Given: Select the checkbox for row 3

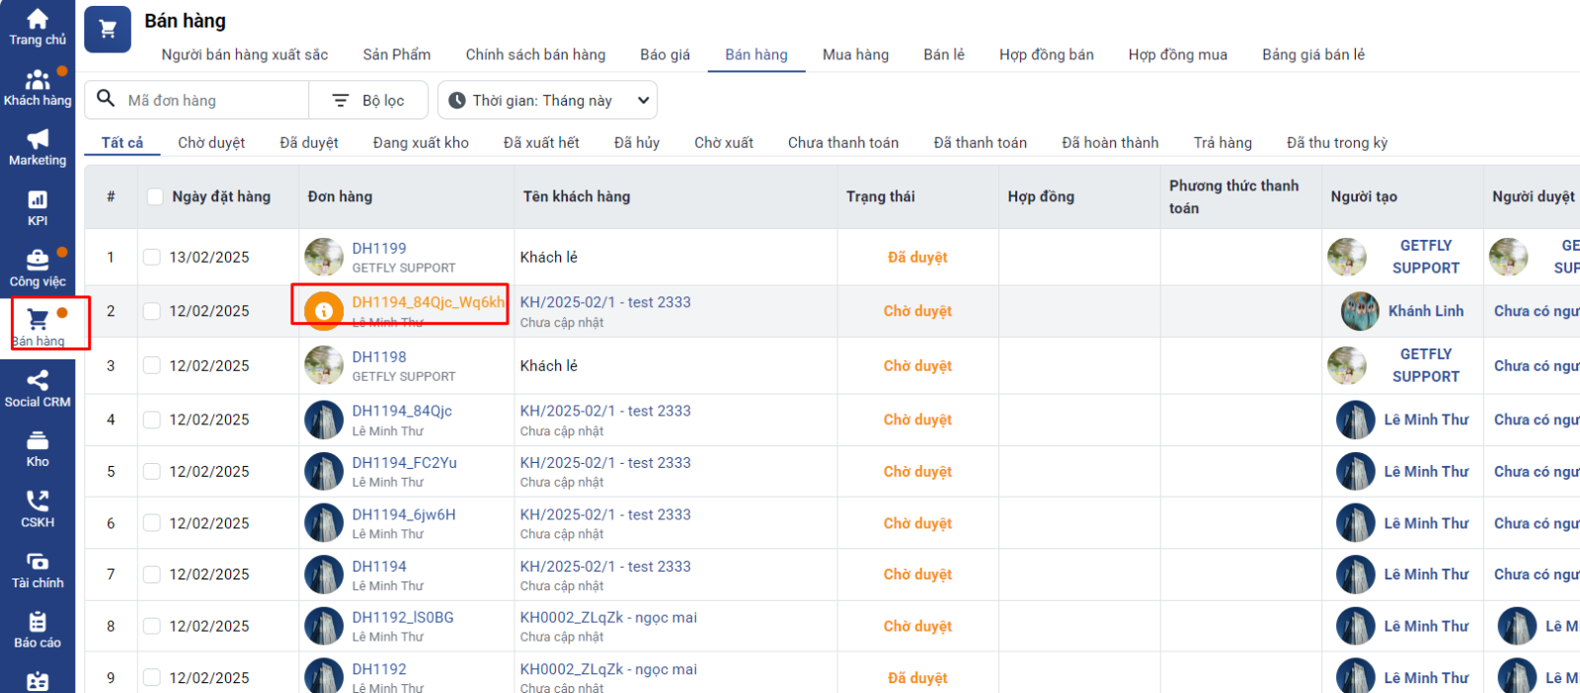Looking at the screenshot, I should 152,366.
